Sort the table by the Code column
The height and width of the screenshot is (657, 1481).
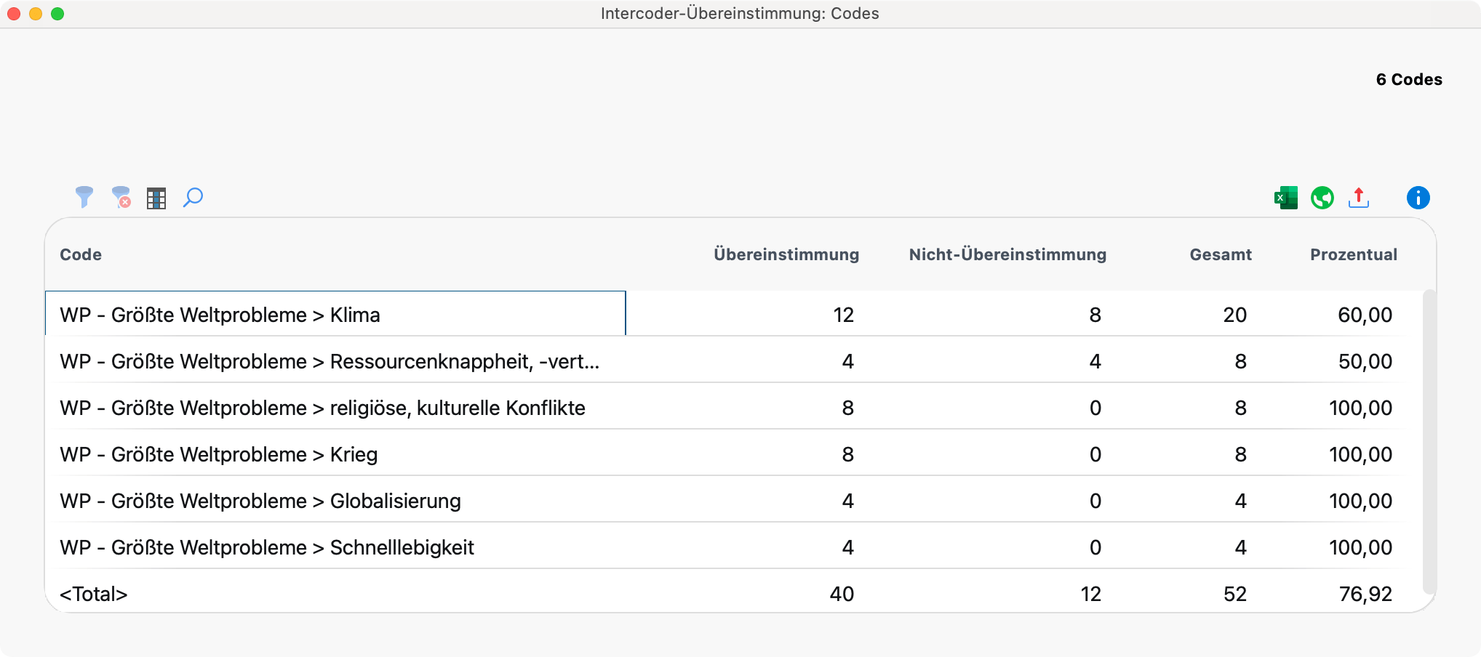pyautogui.click(x=80, y=254)
